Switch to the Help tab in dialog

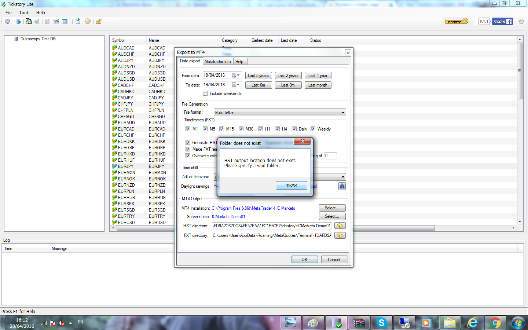[x=239, y=62]
